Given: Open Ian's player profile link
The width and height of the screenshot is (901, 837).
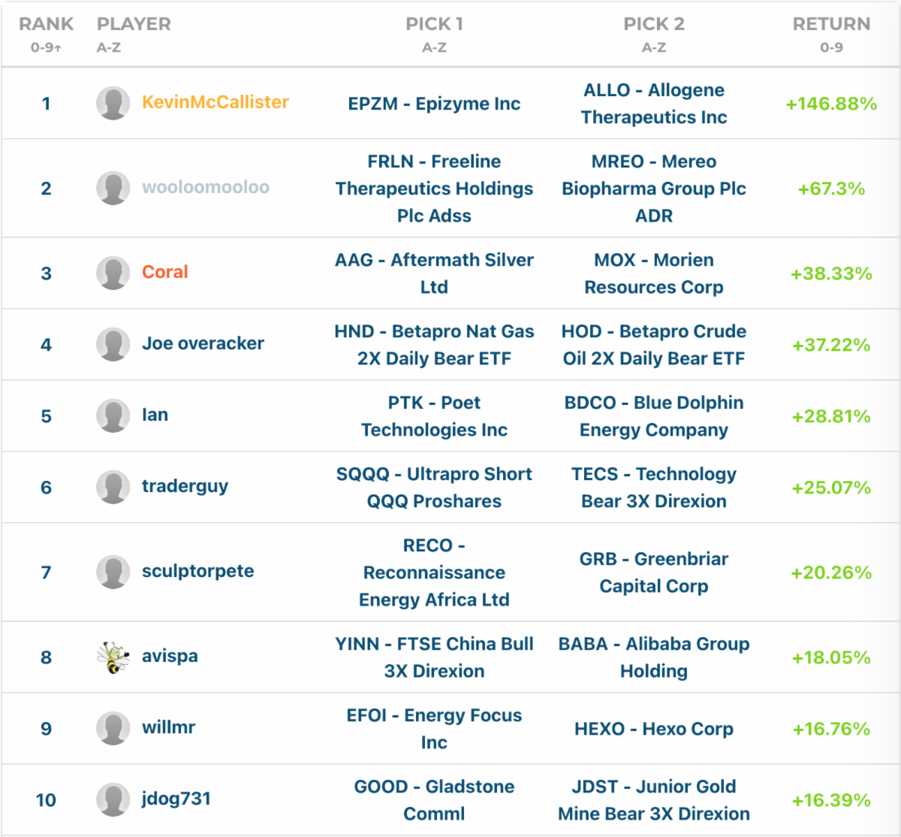Looking at the screenshot, I should pyautogui.click(x=155, y=415).
